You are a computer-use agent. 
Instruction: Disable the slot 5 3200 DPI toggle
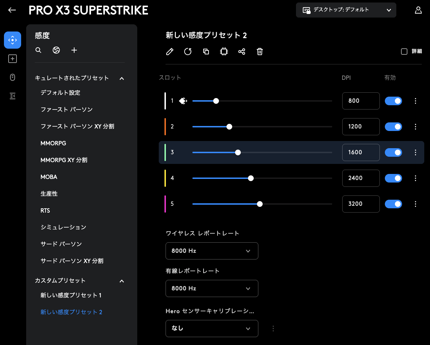(x=393, y=204)
